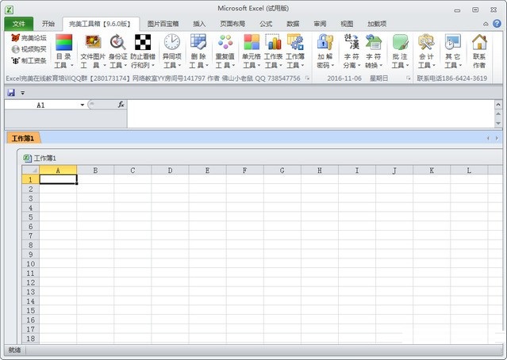Switch to the 视图 view tab
Viewport: 507px width, 360px height.
[347, 24]
